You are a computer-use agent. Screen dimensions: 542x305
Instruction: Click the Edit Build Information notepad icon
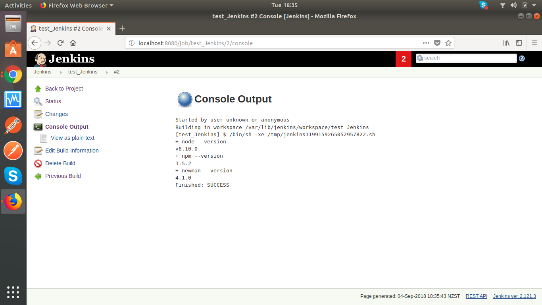click(x=38, y=151)
